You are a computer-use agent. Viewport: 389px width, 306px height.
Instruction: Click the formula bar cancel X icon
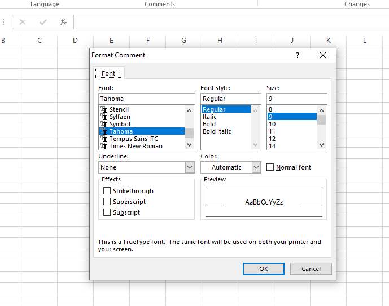23,22
